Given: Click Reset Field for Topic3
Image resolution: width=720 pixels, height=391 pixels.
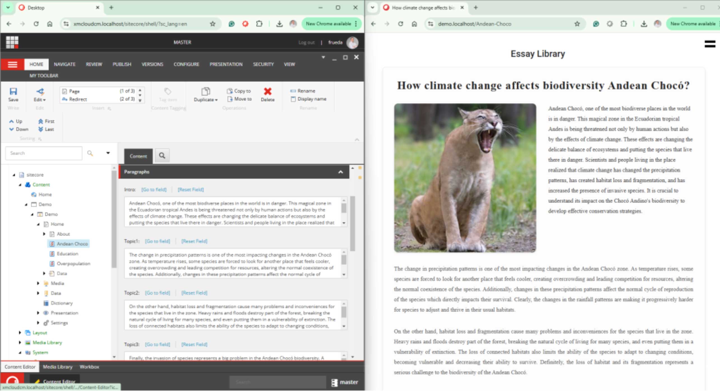Looking at the screenshot, I should (x=194, y=345).
